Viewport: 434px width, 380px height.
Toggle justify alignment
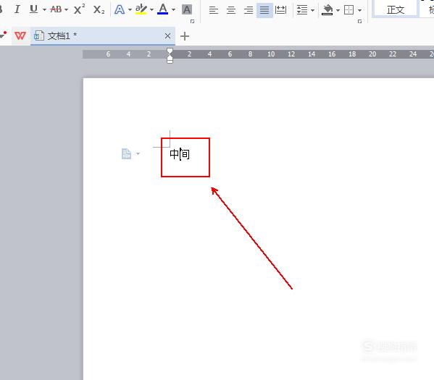(264, 10)
